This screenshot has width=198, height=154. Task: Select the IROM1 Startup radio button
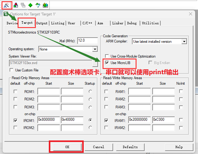point(90,120)
